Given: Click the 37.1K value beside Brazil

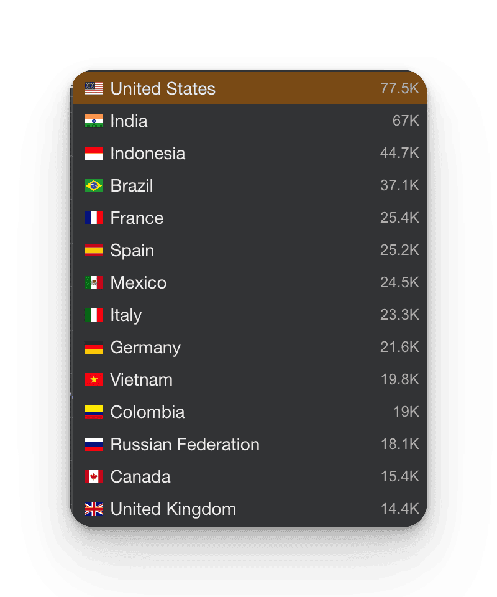Looking at the screenshot, I should tap(399, 185).
